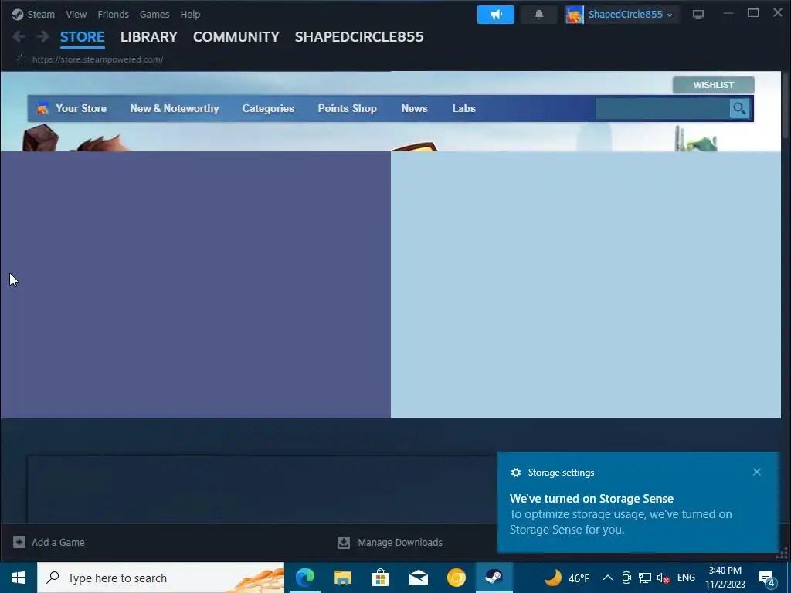Show hidden system tray icons

pos(608,578)
